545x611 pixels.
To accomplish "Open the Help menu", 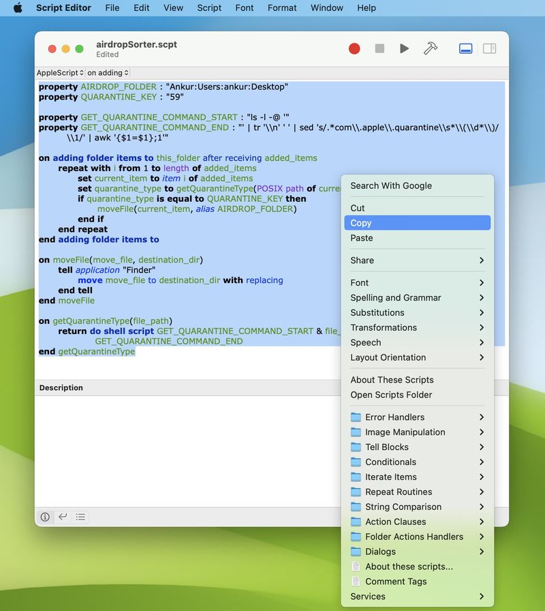I will 367,8.
